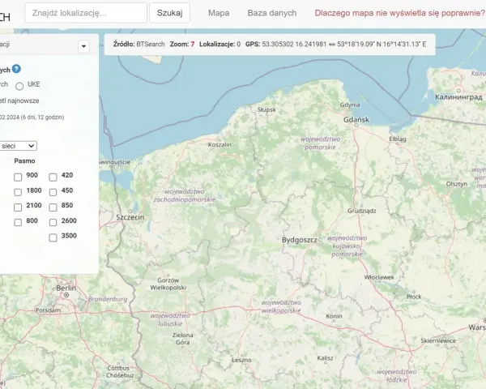The image size is (486, 389).
Task: Click Gdańsk city label on map
Action: pos(356,119)
